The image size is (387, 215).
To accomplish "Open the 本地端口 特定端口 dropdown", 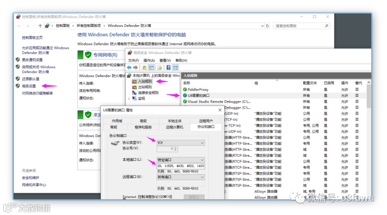I will click(x=181, y=160).
